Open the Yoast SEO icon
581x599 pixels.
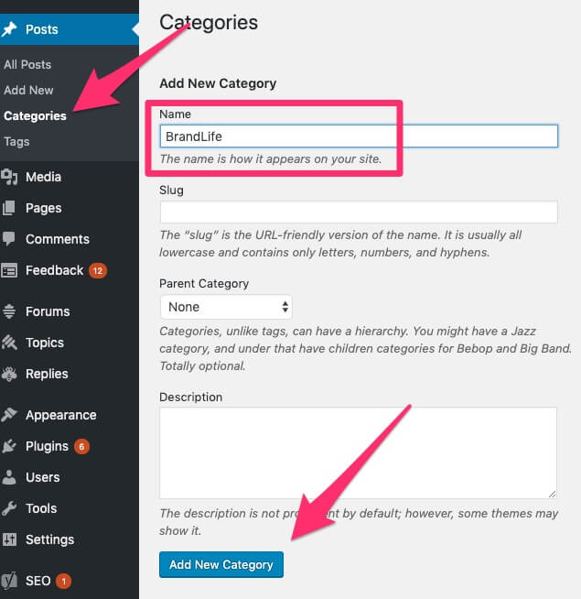point(9,581)
